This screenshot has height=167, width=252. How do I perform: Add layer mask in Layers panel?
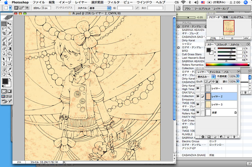tap(209, 137)
